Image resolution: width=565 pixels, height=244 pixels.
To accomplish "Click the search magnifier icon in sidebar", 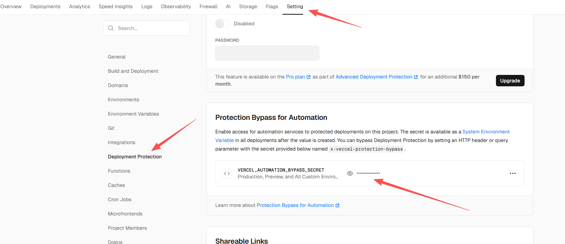I will tap(111, 28).
